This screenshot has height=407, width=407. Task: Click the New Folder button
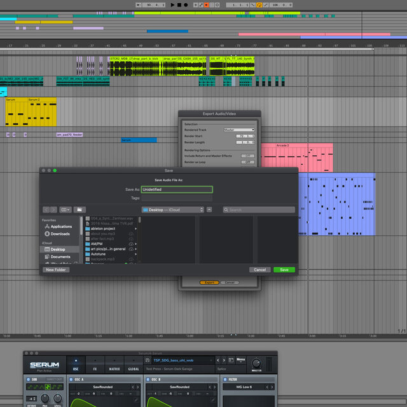(x=56, y=270)
